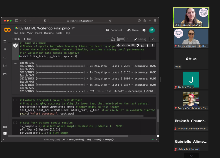Open the View menu
The width and height of the screenshot is (220, 158).
point(30,33)
